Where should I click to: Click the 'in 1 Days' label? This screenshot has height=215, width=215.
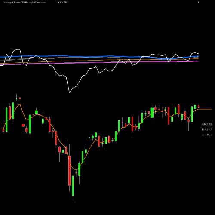pos(206,135)
